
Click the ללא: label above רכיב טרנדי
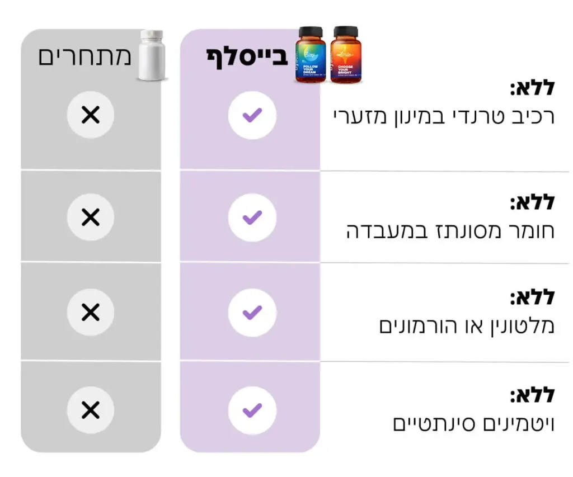click(532, 88)
